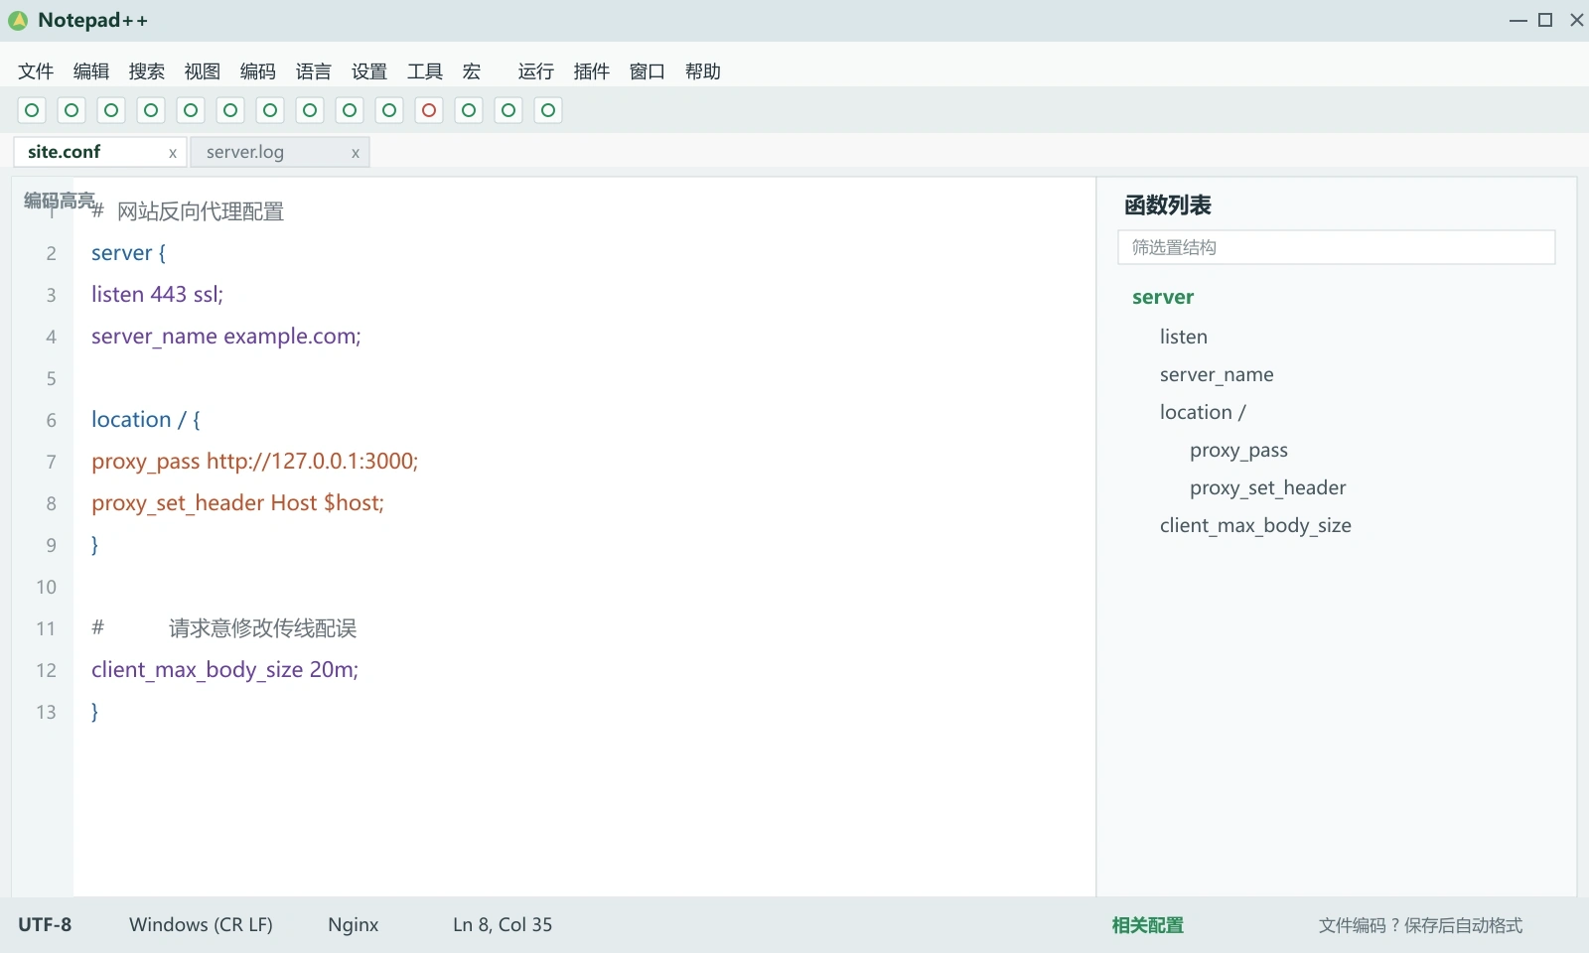Screen dimensions: 1589x953
Task: Select location / in function list
Action: click(x=1203, y=412)
